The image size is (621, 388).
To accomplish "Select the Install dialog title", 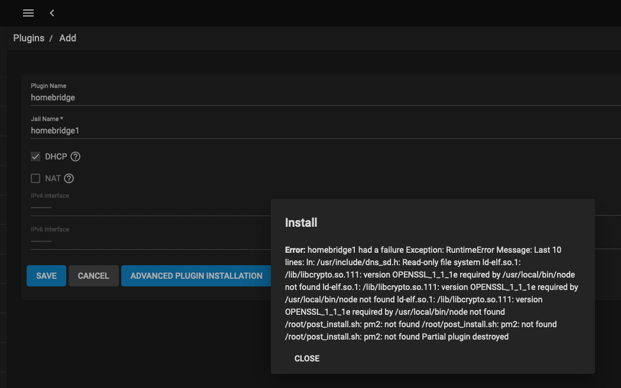I will click(x=301, y=223).
